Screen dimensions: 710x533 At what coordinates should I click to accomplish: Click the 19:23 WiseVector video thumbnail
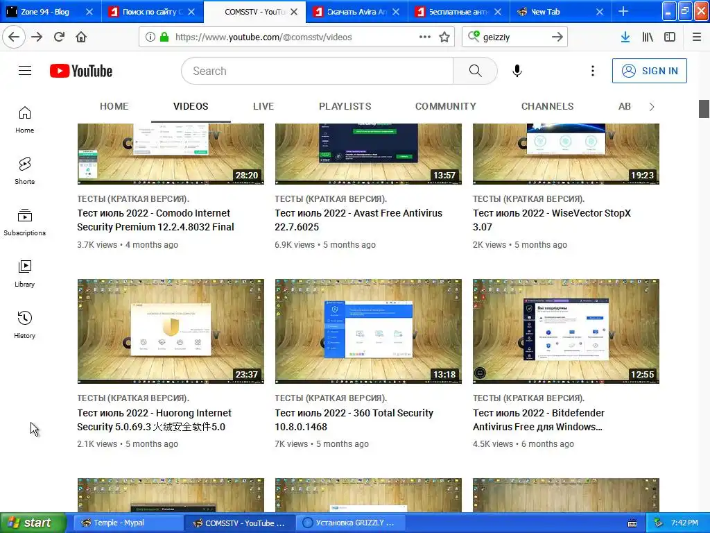566,154
